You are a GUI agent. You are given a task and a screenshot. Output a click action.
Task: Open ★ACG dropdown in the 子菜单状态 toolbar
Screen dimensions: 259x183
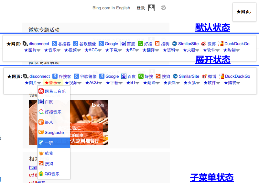94,83
